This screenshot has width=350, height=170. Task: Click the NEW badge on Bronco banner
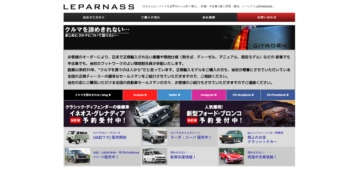[x=192, y=120]
